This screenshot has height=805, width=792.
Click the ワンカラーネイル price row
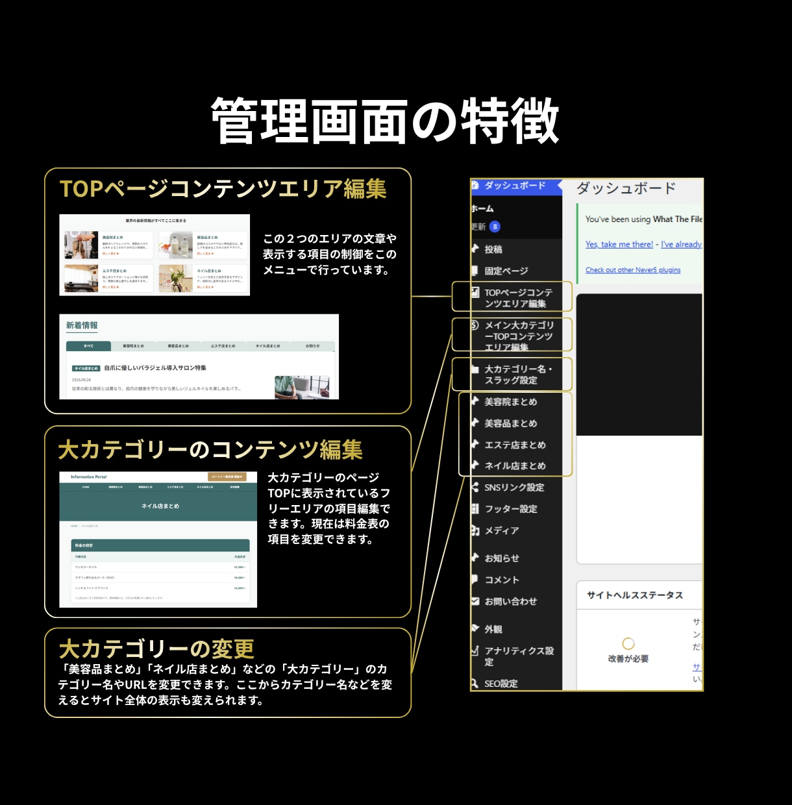pos(160,567)
